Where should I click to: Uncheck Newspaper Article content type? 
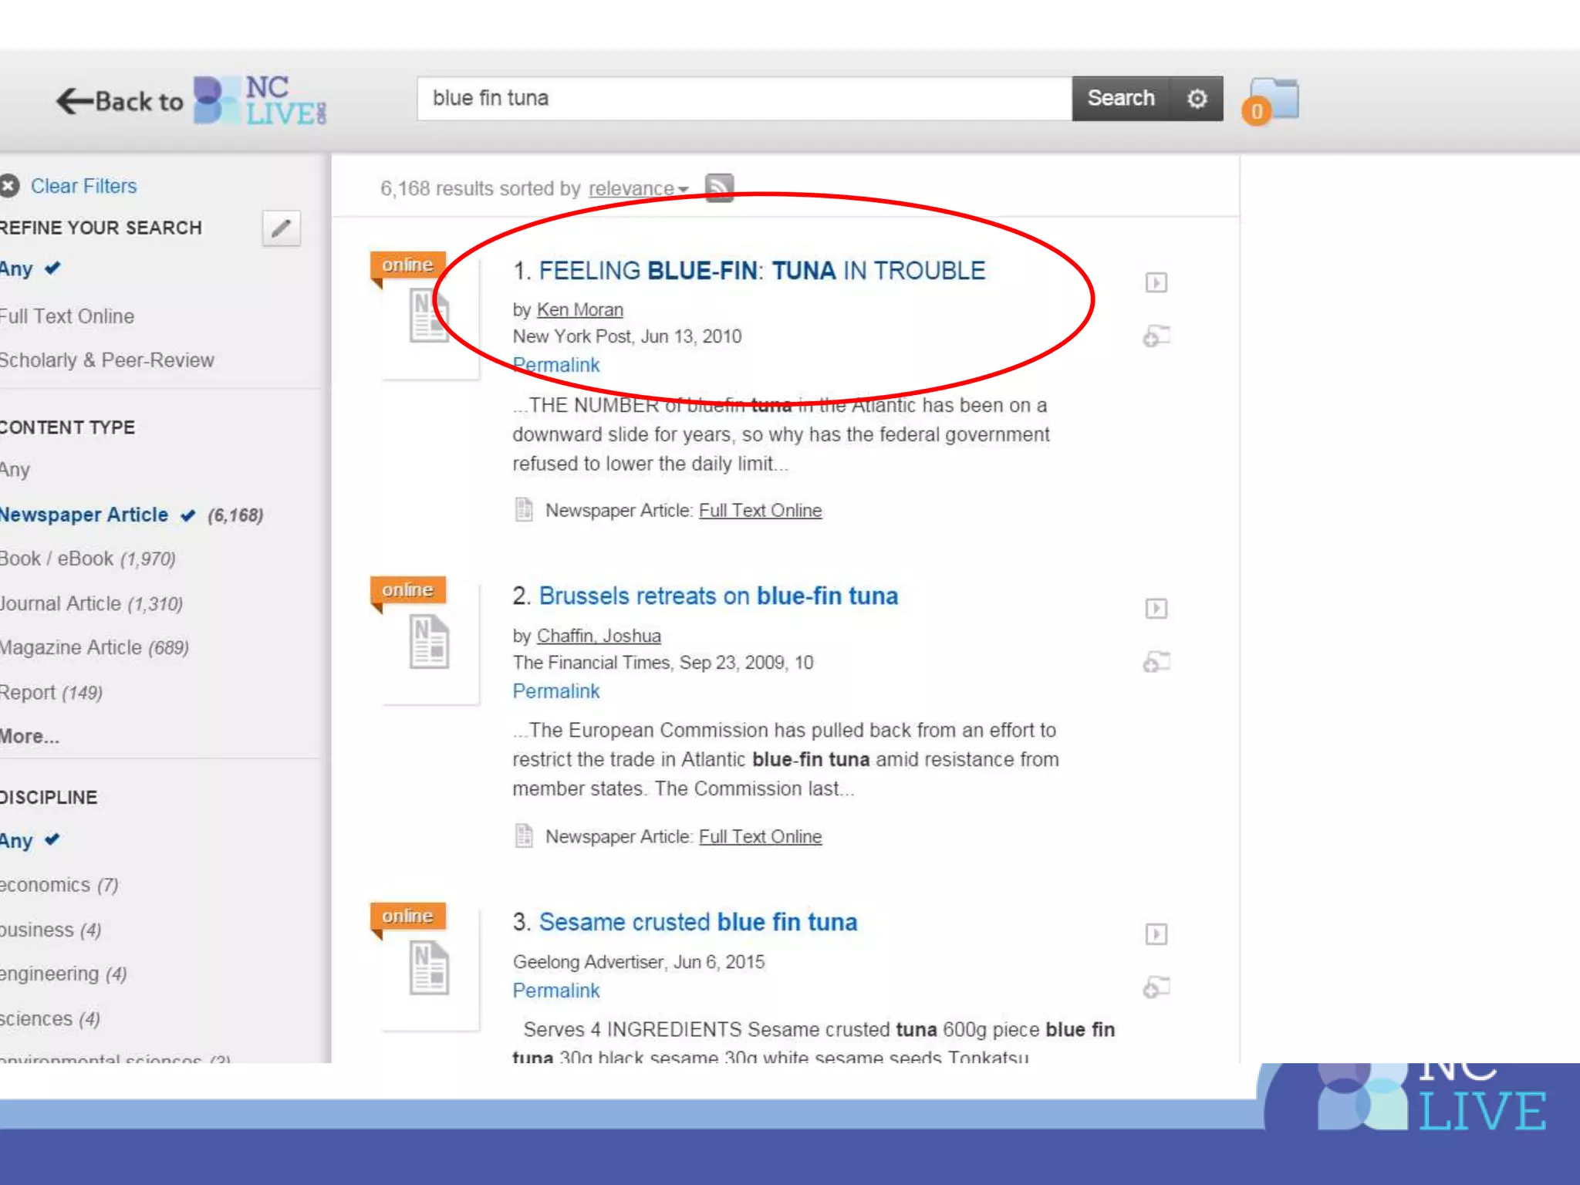tap(85, 515)
